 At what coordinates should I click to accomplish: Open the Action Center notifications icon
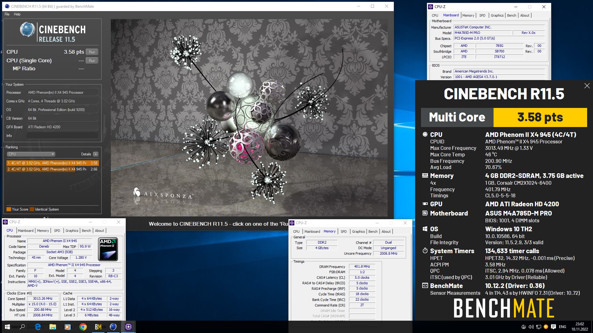pos(553,327)
